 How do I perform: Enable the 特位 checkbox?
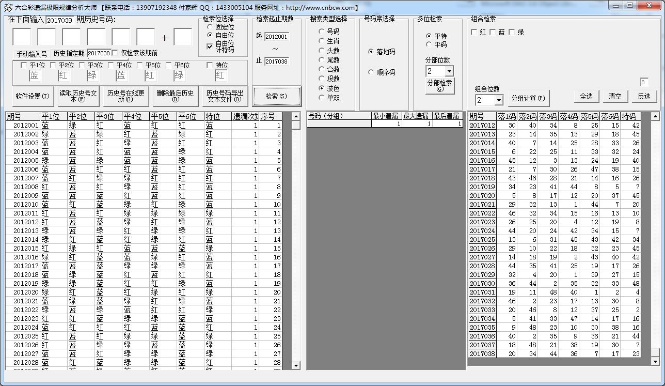coord(210,66)
